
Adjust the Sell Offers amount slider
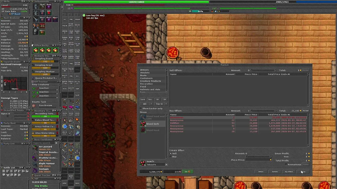pos(263,70)
